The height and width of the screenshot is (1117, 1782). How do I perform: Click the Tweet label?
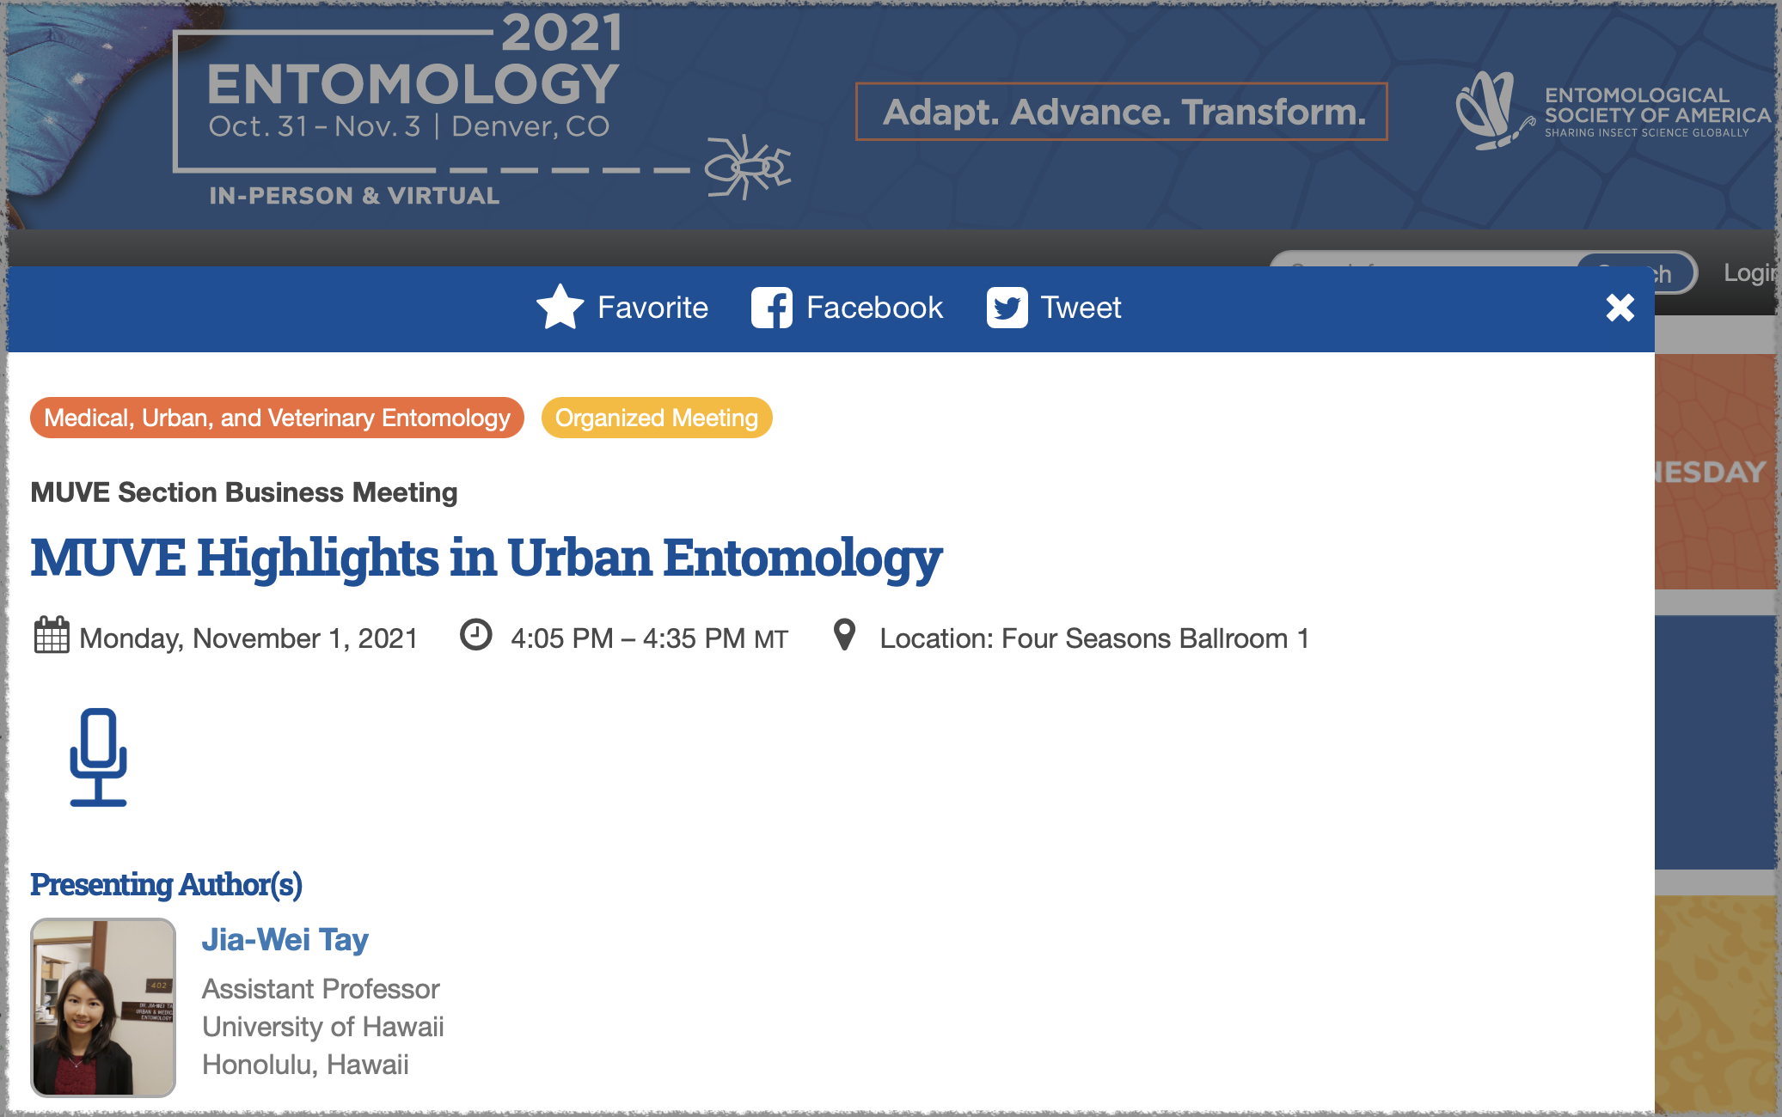pyautogui.click(x=1081, y=308)
